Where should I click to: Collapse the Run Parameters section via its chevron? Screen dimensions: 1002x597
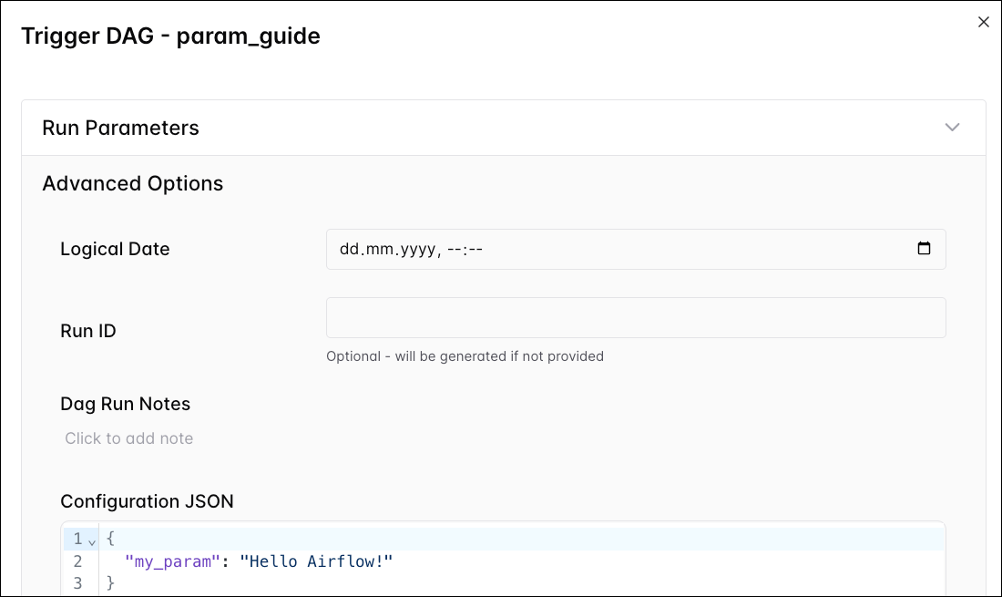coord(953,127)
